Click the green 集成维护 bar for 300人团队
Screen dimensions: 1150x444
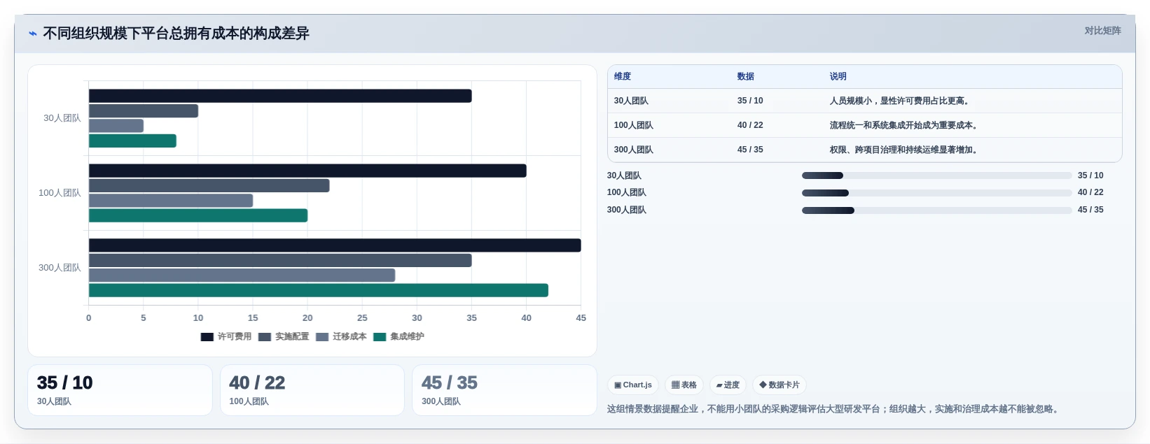319,290
